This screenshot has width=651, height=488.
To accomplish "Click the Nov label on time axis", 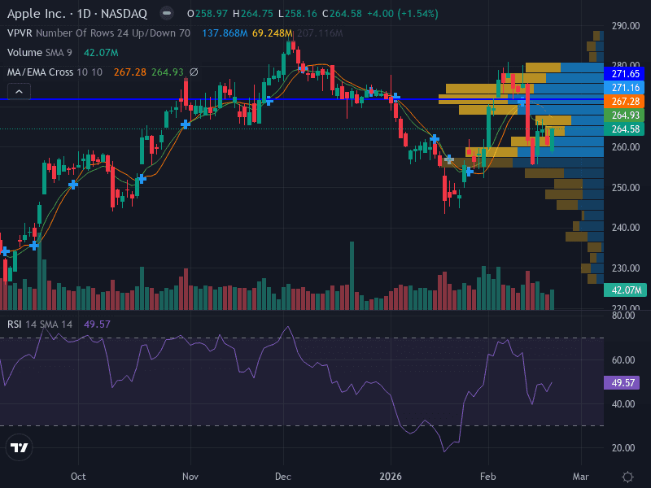I will tap(190, 477).
